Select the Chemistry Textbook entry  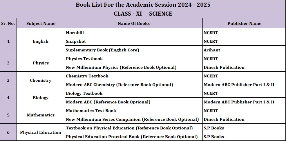[x=87, y=76]
